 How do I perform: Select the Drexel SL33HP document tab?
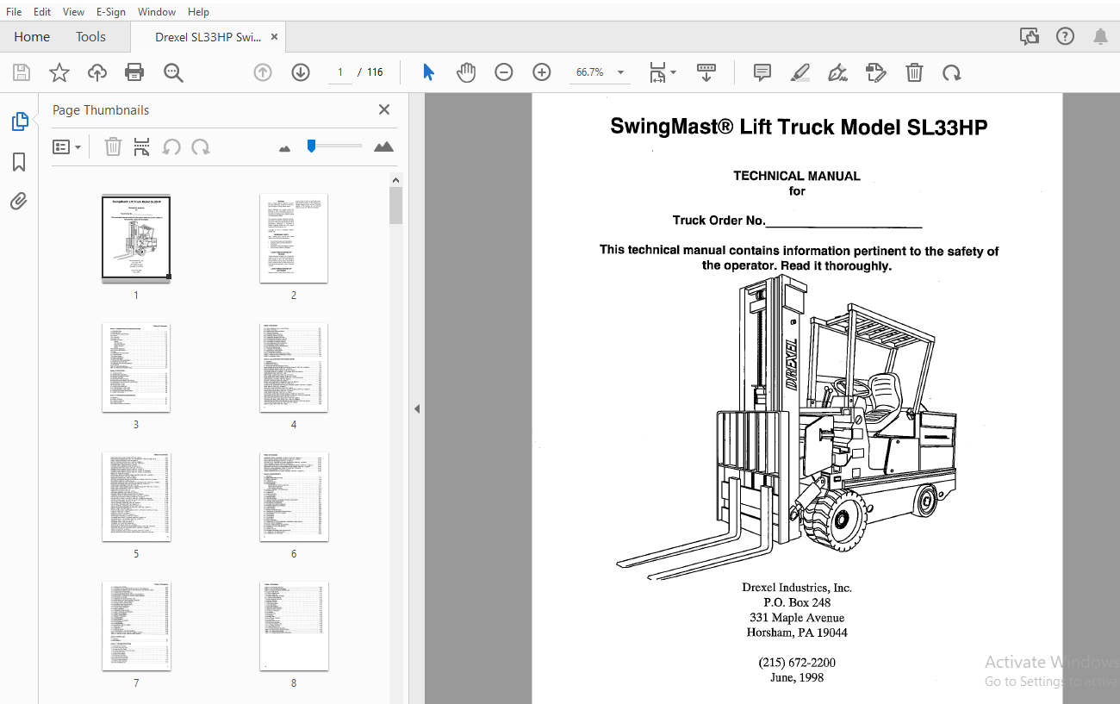point(208,37)
